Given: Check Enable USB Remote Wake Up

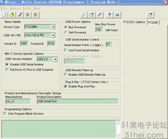Looking at the screenshot, I should pyautogui.click(x=66, y=75).
